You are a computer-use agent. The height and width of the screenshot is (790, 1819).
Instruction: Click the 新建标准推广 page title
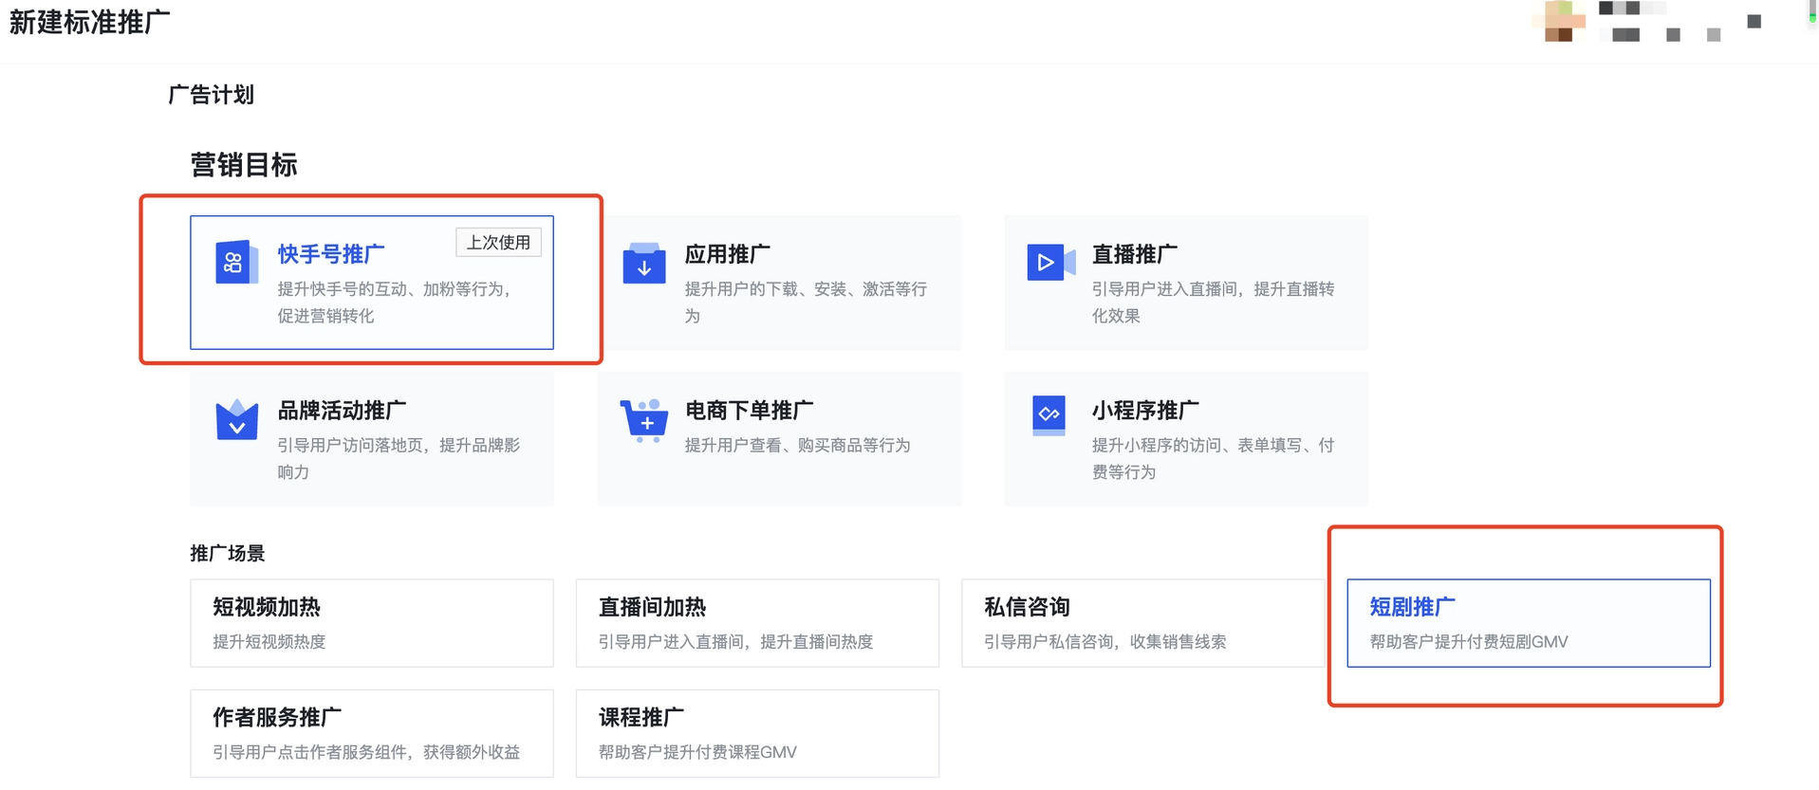tap(90, 22)
